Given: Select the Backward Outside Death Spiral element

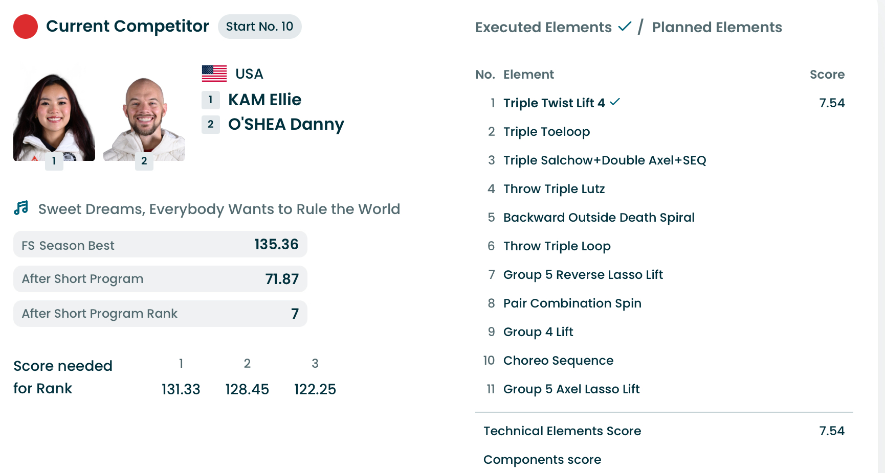Looking at the screenshot, I should coord(599,218).
